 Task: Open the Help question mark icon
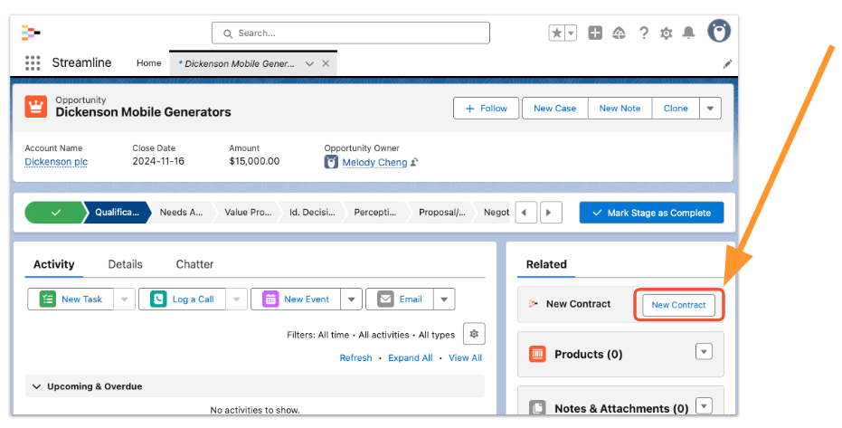click(644, 33)
